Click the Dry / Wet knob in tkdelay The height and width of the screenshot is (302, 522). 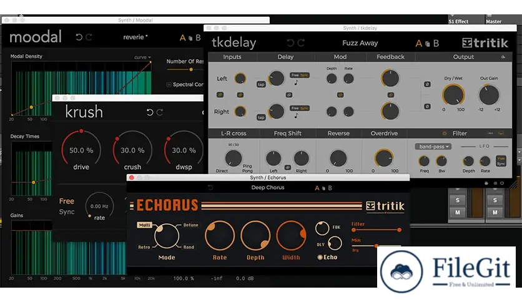[x=453, y=95]
